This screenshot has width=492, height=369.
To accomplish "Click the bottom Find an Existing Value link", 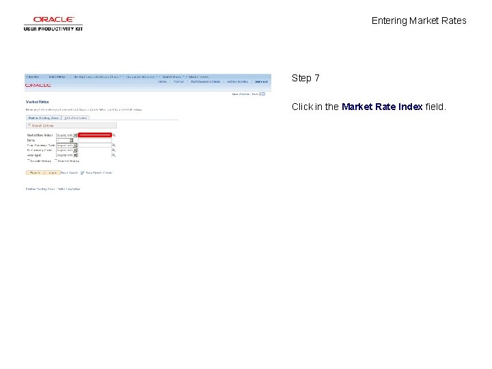I will tap(40, 189).
